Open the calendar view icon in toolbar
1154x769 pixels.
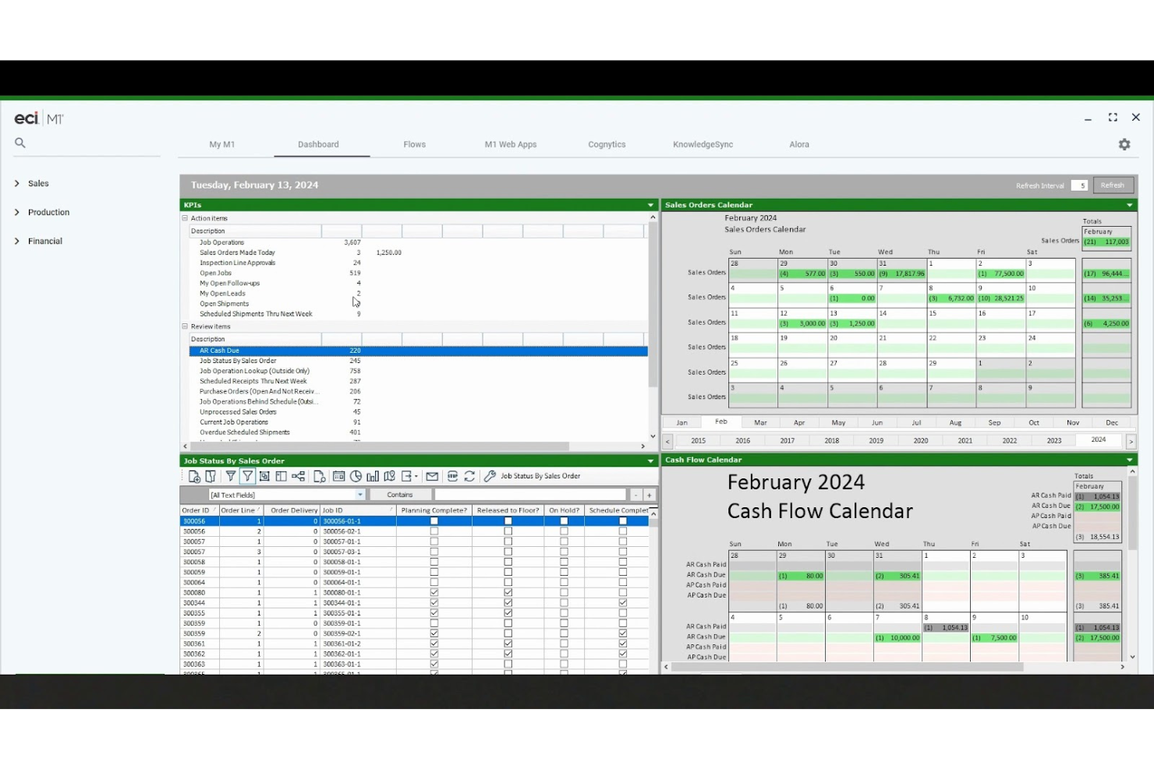(x=338, y=476)
